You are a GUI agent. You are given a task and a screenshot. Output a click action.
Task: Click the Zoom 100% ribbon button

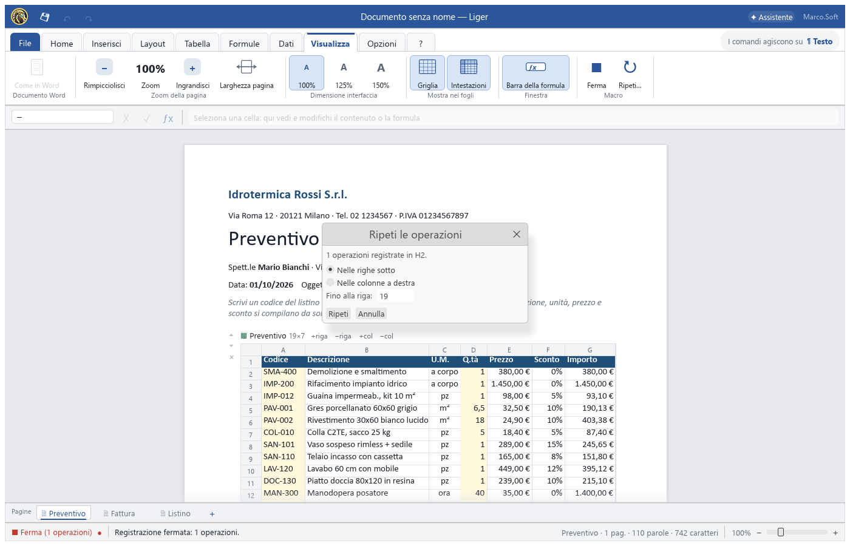[x=151, y=73]
